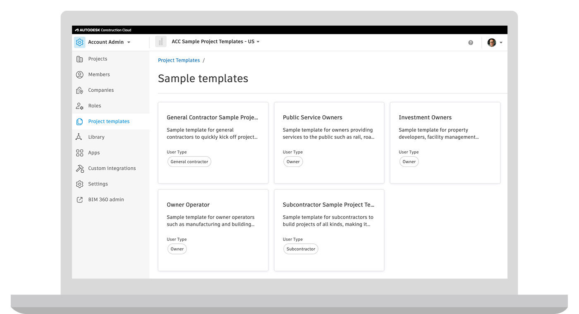Click the Custom integrations tools icon

[80, 169]
